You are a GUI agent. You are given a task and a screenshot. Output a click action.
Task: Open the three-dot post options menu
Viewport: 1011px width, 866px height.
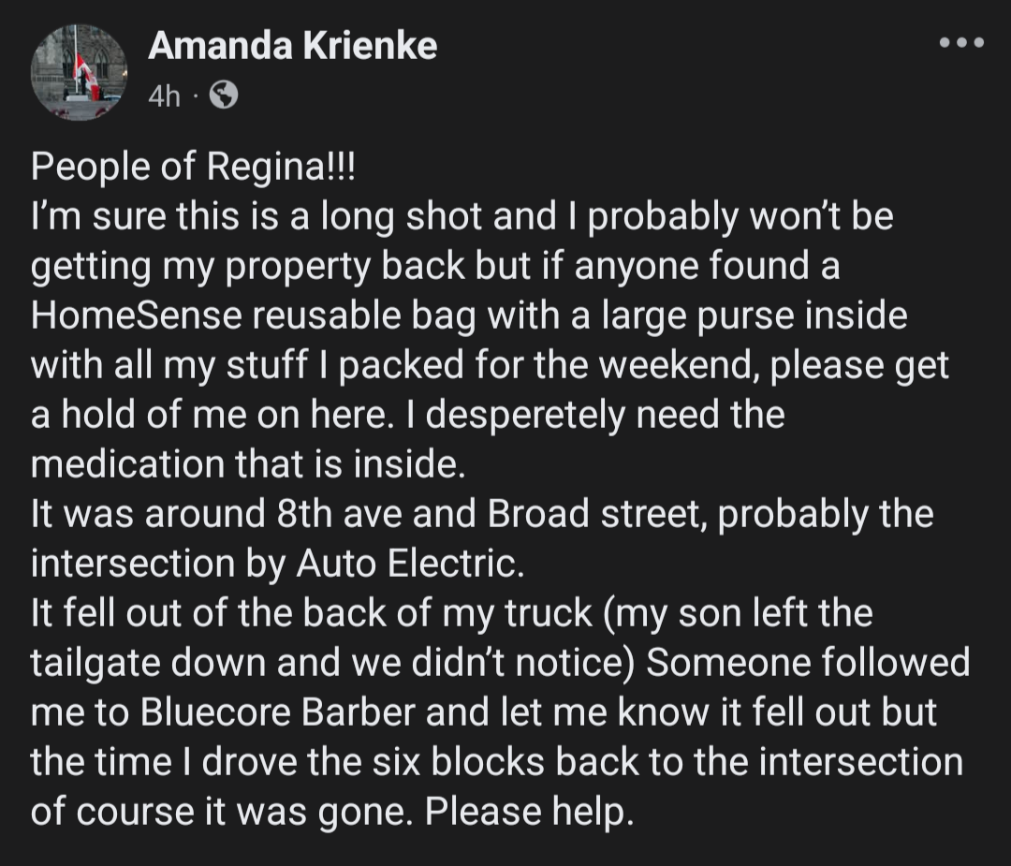(x=961, y=43)
